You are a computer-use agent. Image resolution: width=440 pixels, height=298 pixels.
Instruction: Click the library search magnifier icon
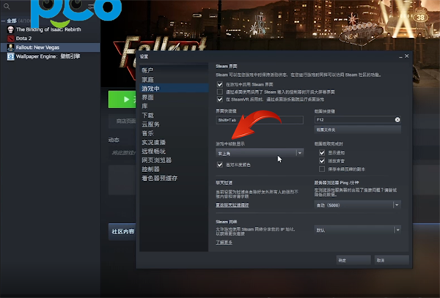point(7,6)
